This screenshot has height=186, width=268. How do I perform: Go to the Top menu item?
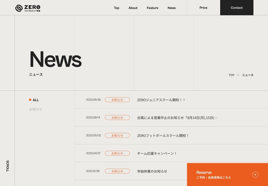coord(117,8)
